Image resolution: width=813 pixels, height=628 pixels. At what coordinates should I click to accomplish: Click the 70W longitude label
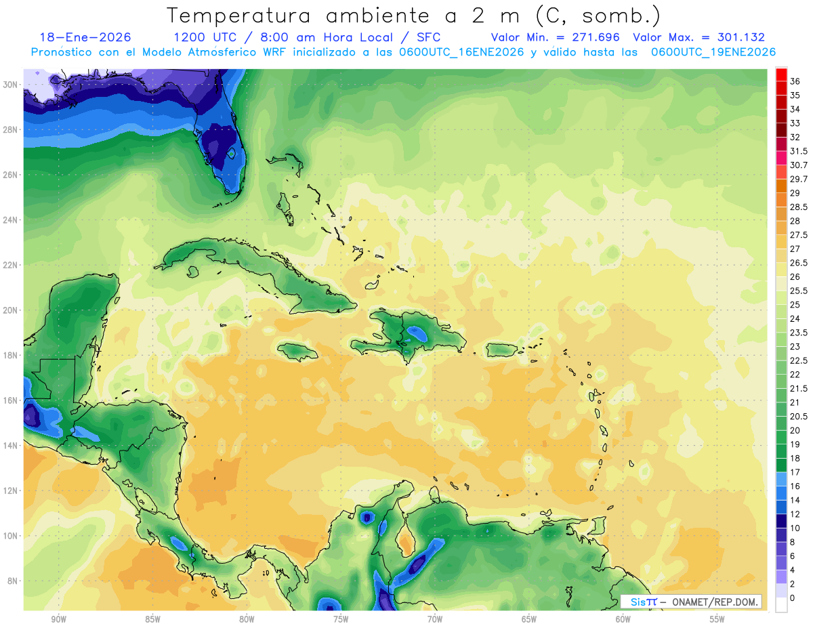coord(435,619)
